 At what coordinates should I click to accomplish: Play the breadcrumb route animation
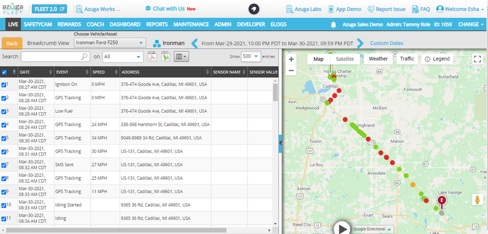click(x=343, y=228)
